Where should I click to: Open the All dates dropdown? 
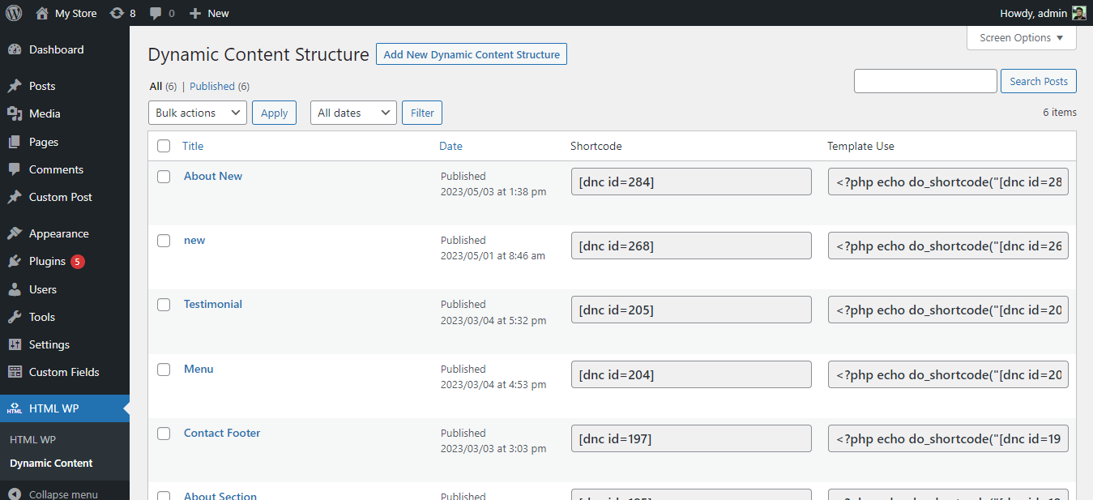pyautogui.click(x=353, y=113)
